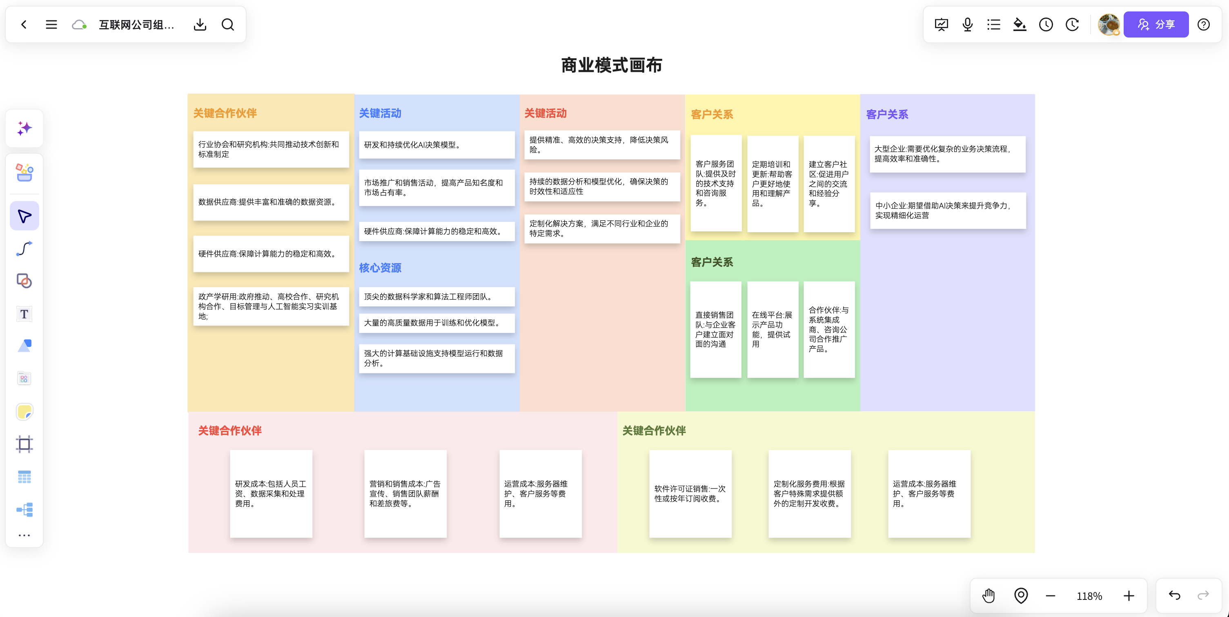
Task: Select the text T tool
Action: [x=24, y=314]
